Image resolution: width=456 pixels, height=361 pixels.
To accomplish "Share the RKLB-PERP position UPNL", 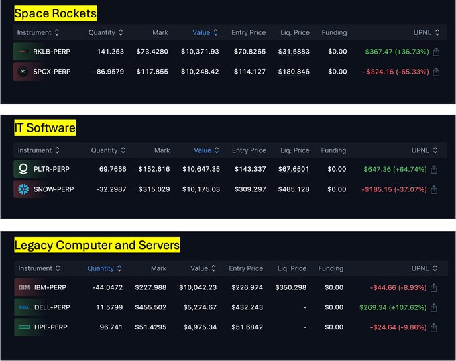I will click(x=436, y=52).
